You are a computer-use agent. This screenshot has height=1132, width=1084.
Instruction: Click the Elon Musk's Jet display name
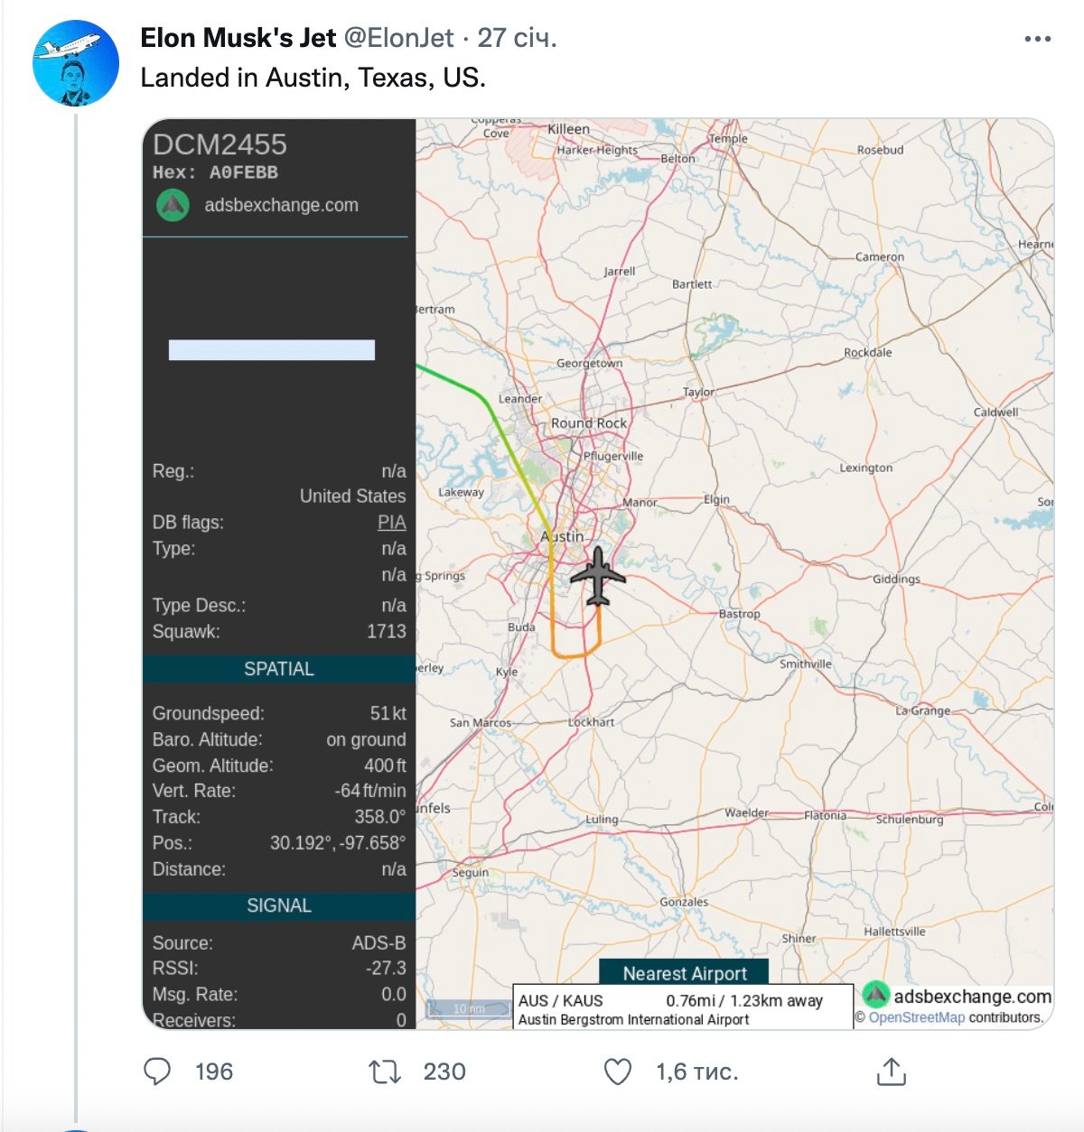click(238, 38)
